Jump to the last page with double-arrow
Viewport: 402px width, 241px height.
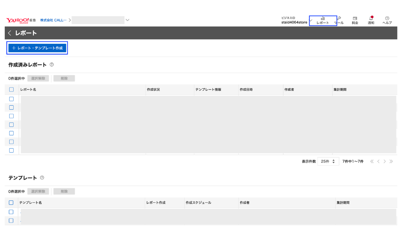(x=391, y=161)
